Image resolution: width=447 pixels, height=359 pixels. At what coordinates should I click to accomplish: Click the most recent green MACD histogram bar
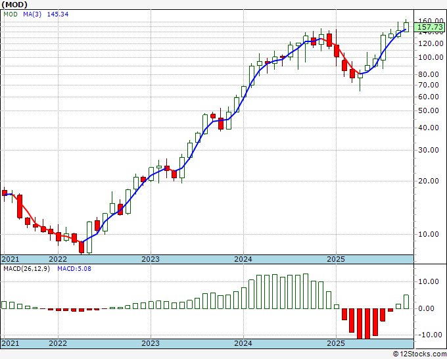coord(406,302)
